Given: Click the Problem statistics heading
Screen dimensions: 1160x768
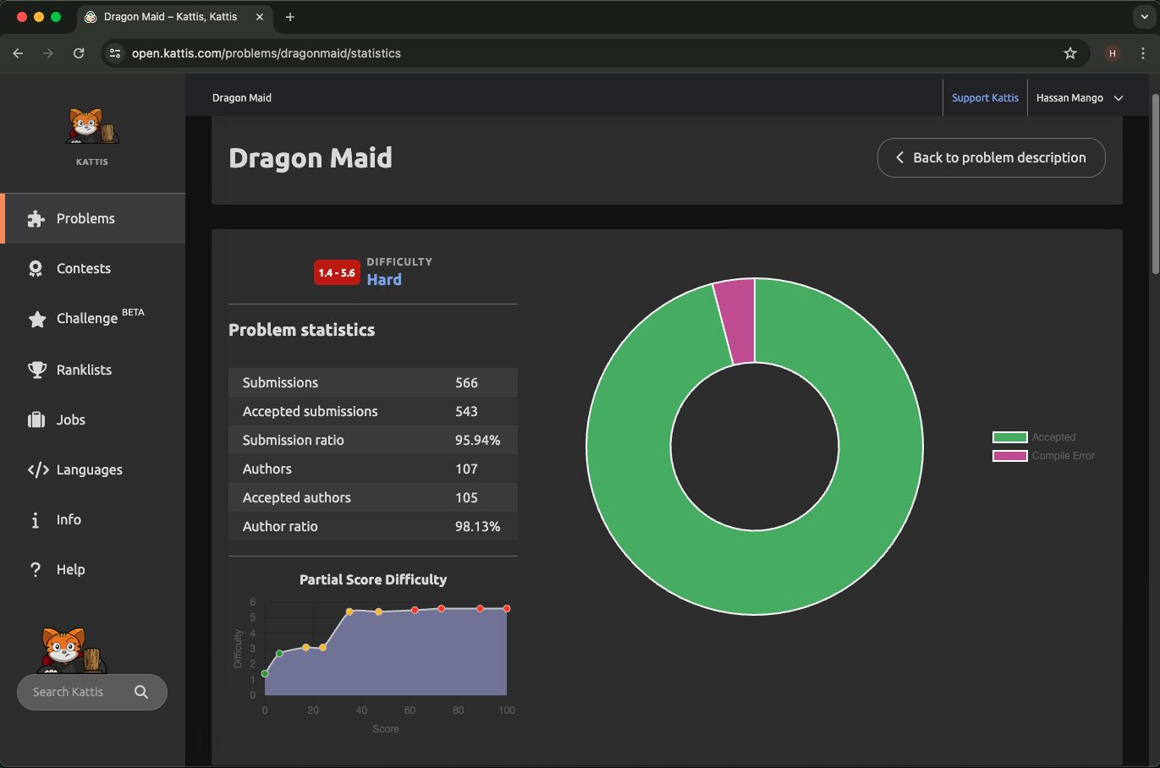Looking at the screenshot, I should (x=301, y=330).
